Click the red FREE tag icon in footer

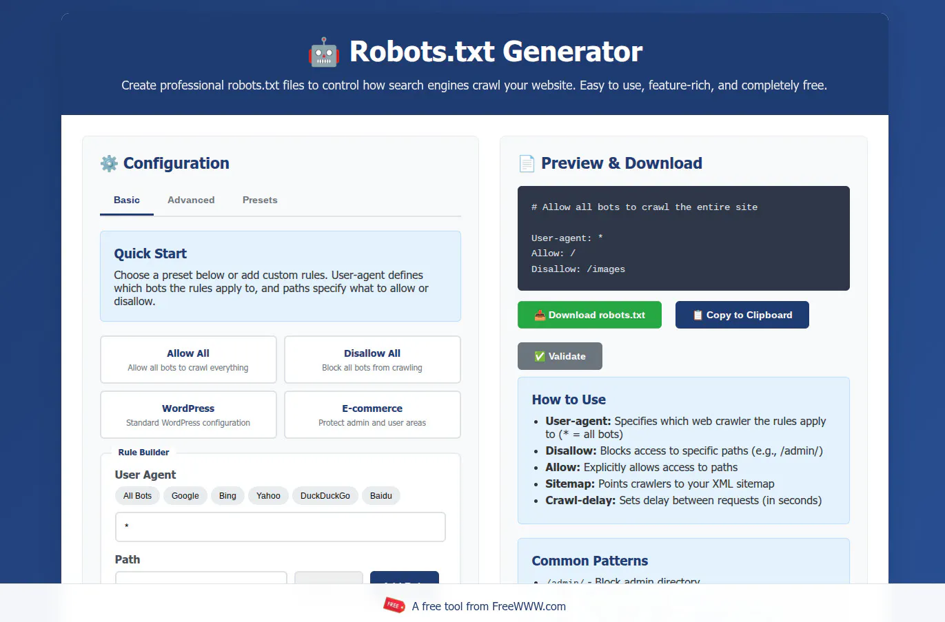click(394, 605)
